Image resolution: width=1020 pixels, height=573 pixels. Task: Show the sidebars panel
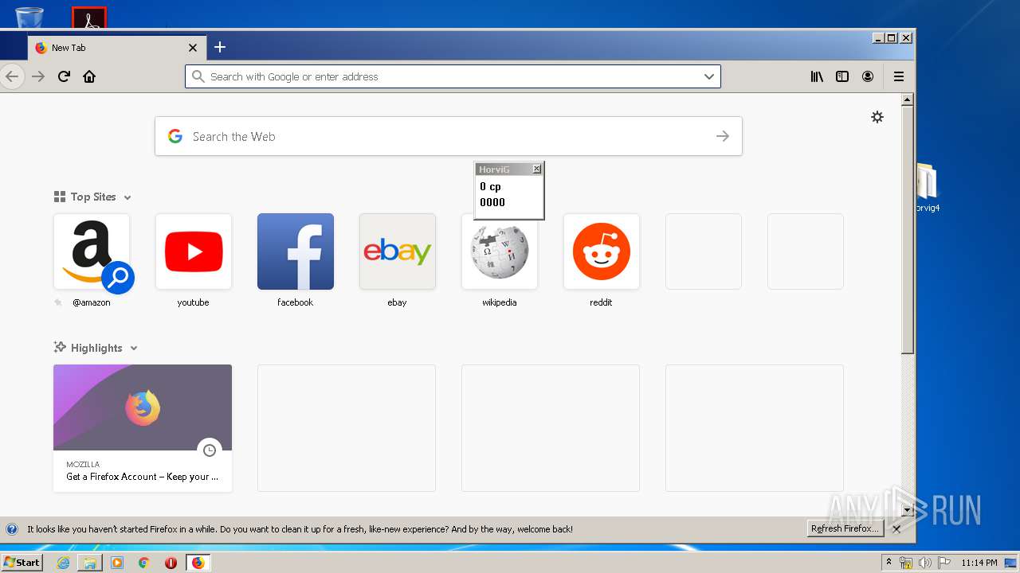pos(842,76)
